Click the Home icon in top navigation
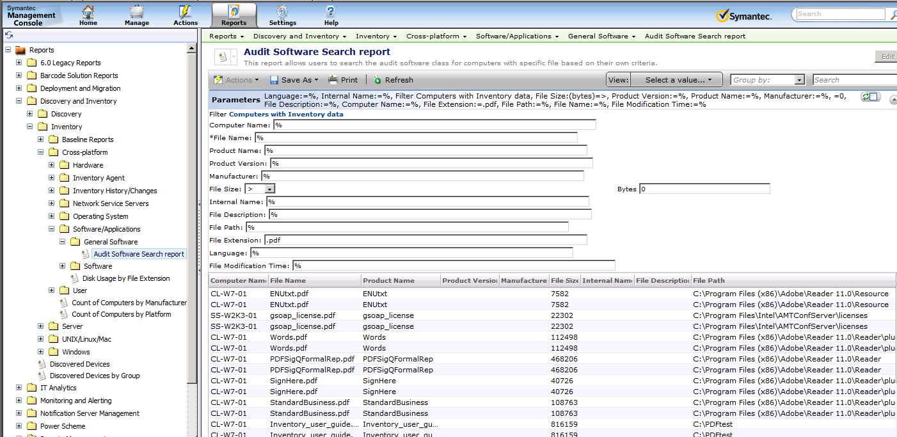This screenshot has height=437, width=897. click(x=88, y=12)
